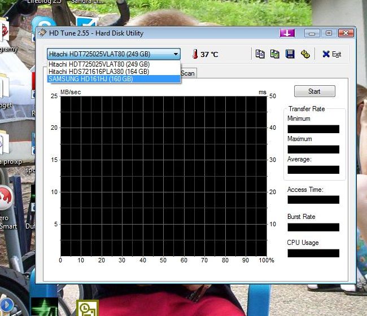Click the Average transfer rate field

coord(313,170)
